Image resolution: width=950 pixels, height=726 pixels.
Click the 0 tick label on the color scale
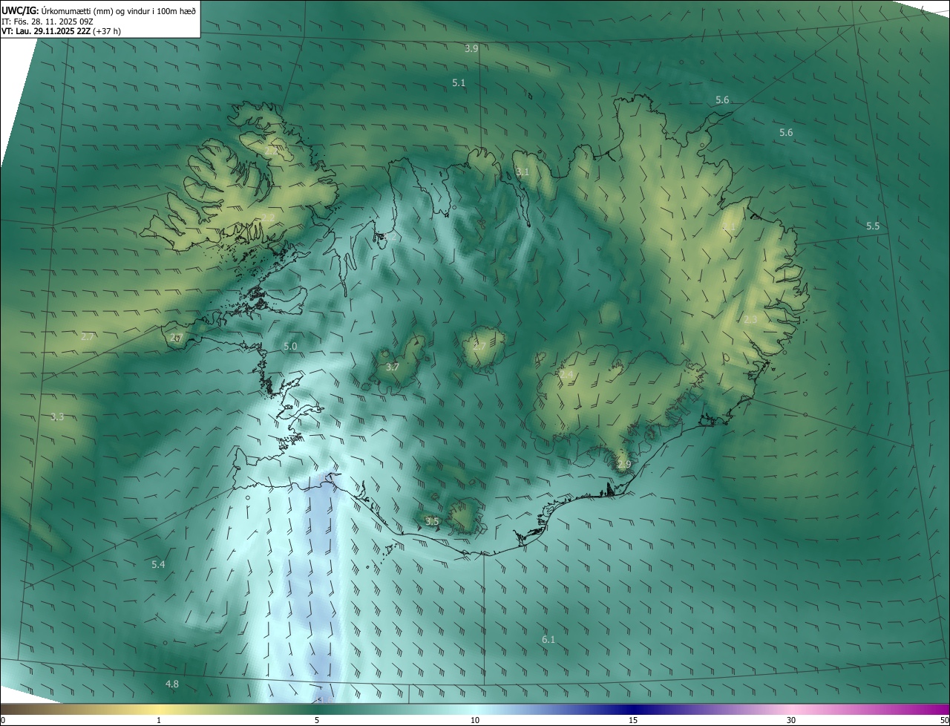(3, 721)
